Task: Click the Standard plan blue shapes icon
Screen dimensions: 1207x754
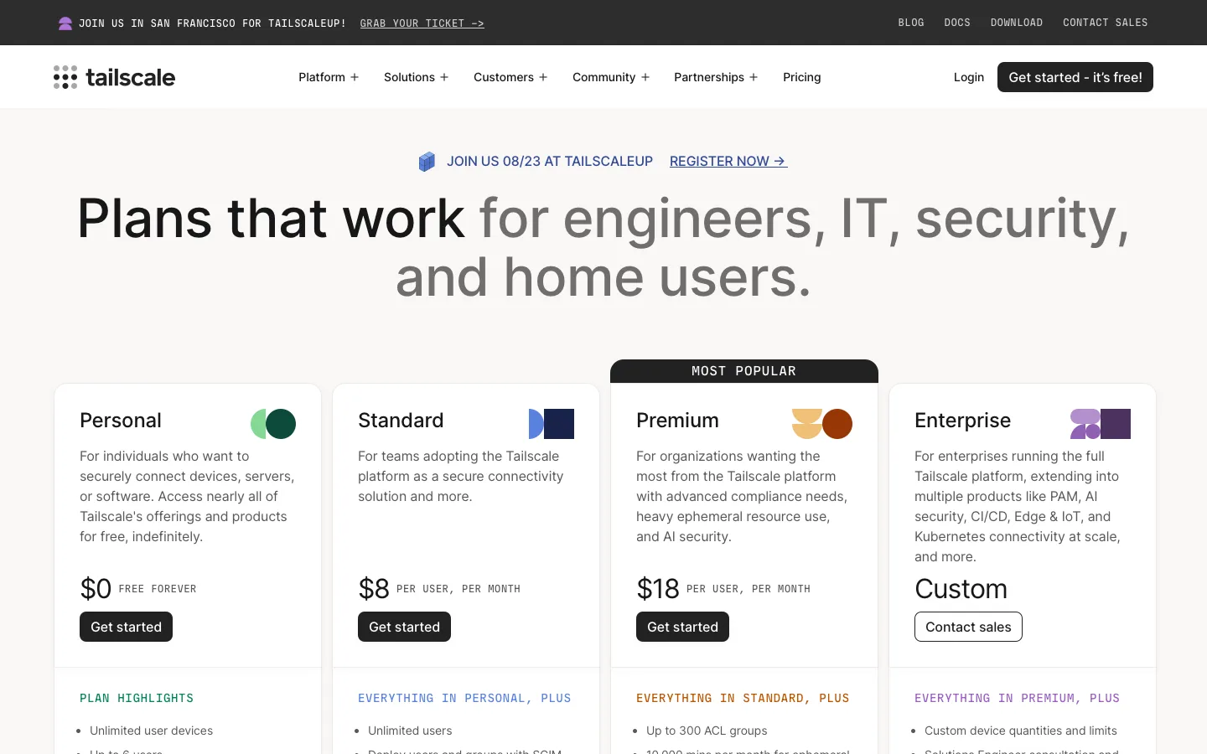Action: pyautogui.click(x=552, y=424)
